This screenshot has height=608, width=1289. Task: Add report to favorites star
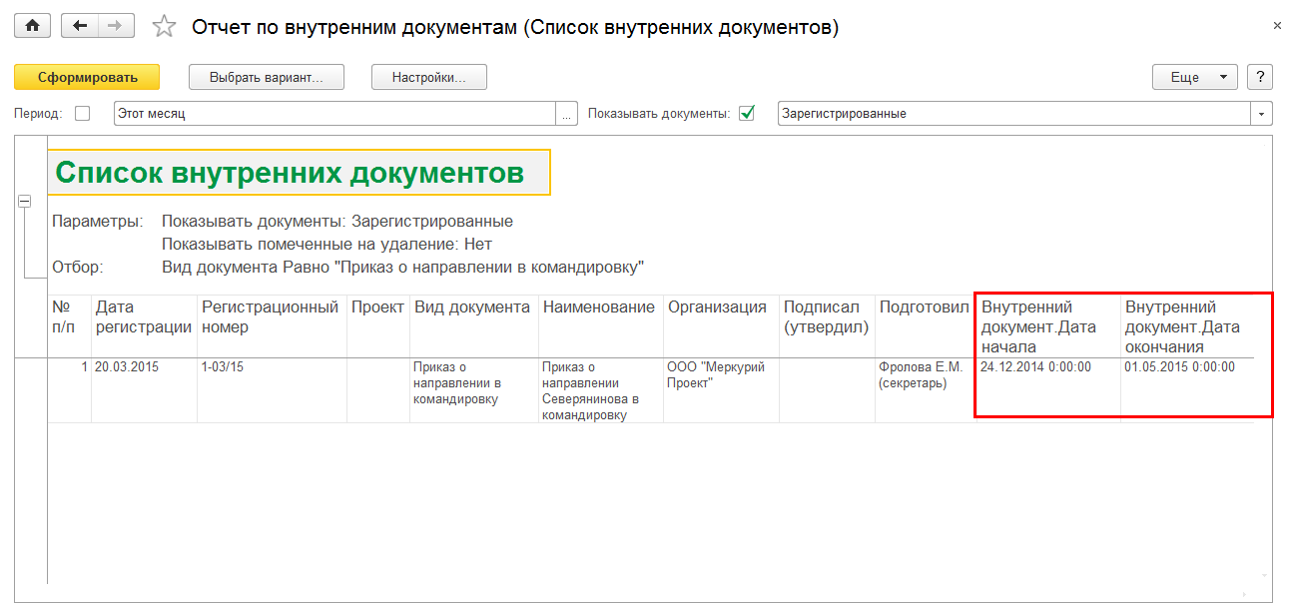(x=164, y=27)
